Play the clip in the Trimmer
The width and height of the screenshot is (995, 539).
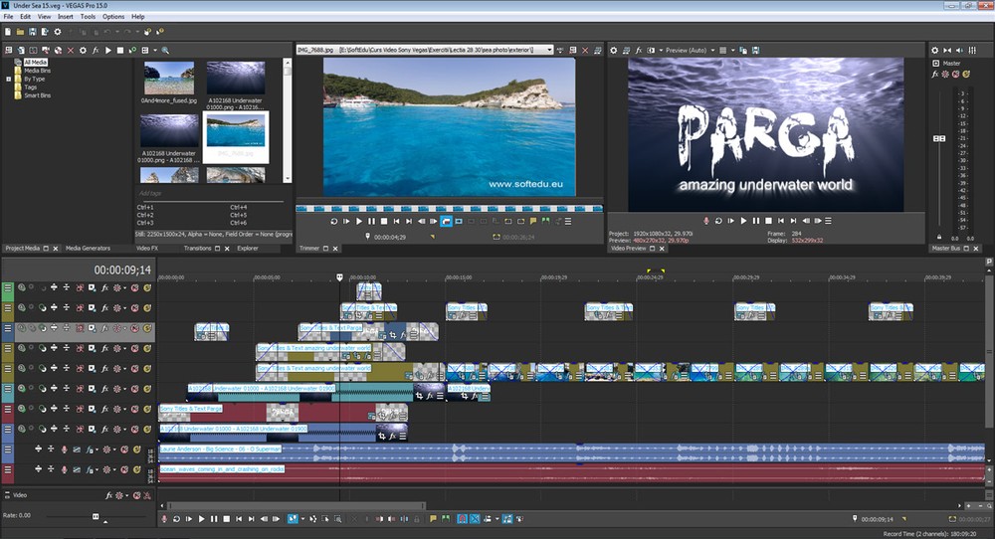point(359,222)
